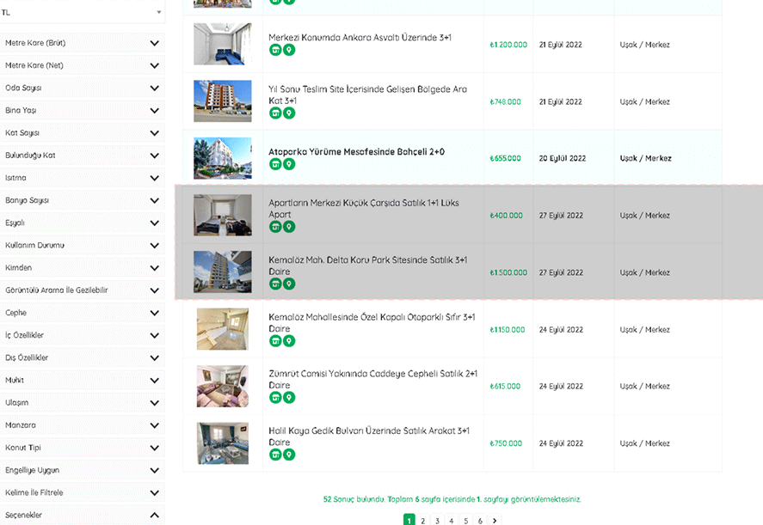
Task: Click the store icon under the Merkezi Konumda listing
Action: 275,50
